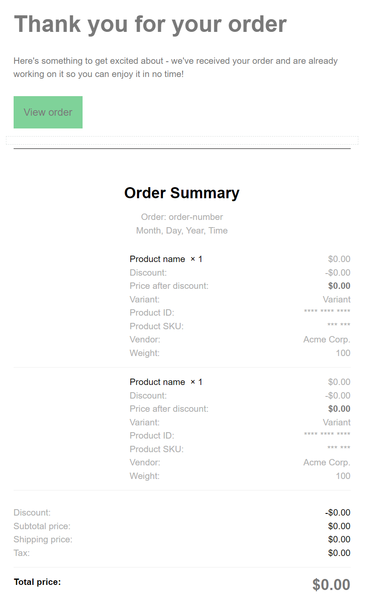Click the second product's "Product name" text

click(x=157, y=382)
